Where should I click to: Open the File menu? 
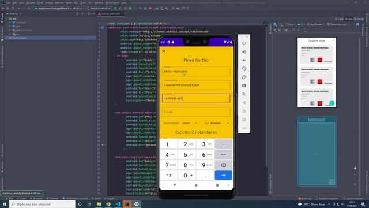tap(9, 3)
